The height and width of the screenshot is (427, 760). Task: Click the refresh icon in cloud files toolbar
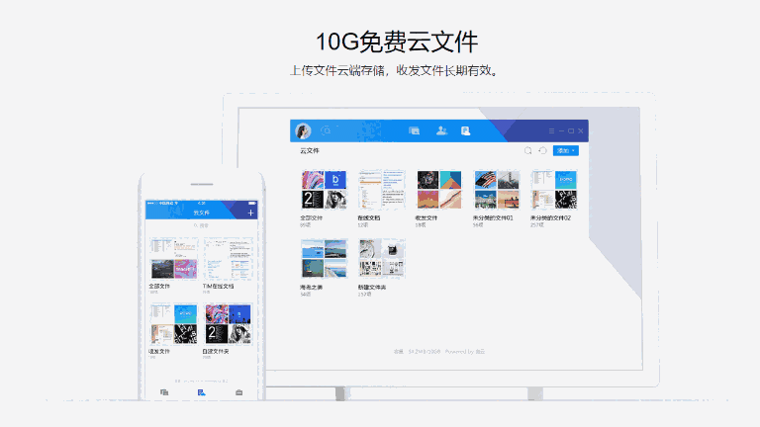[543, 150]
